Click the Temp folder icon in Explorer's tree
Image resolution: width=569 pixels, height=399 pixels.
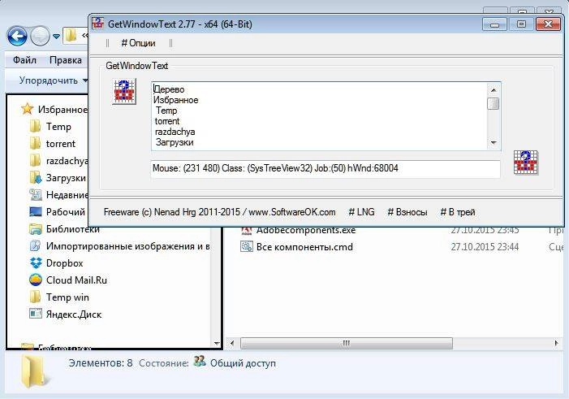point(35,126)
